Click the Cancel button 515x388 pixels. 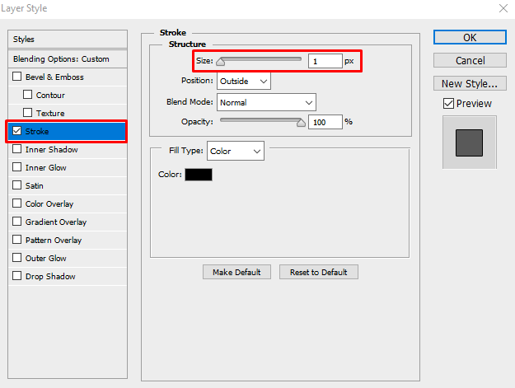[x=470, y=60]
